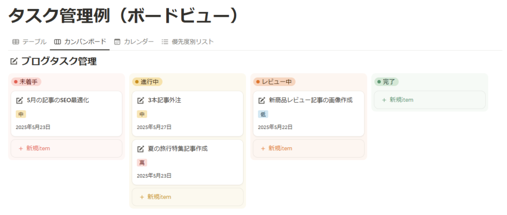Click the page icon on 夏の旅行特集記事作成
Screen dimensions: 507x215
(x=140, y=149)
